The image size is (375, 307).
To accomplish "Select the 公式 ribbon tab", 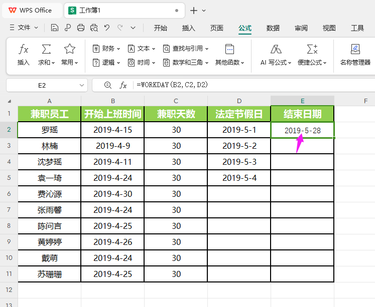I will click(245, 28).
